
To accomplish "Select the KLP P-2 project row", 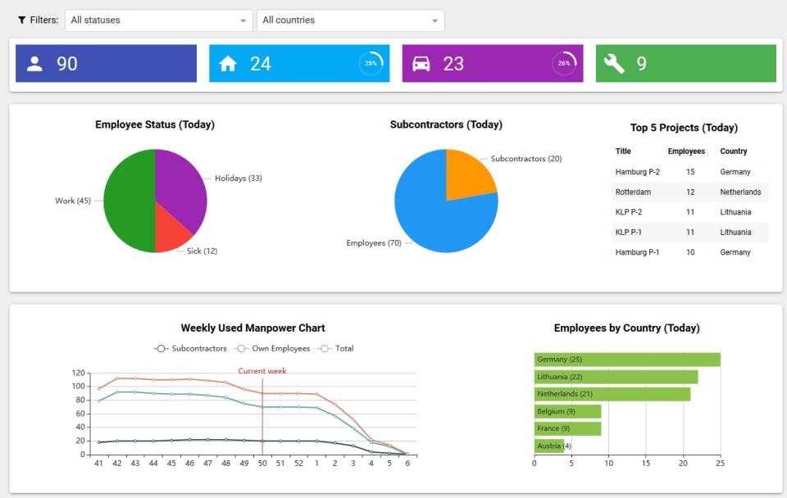I will (x=689, y=211).
